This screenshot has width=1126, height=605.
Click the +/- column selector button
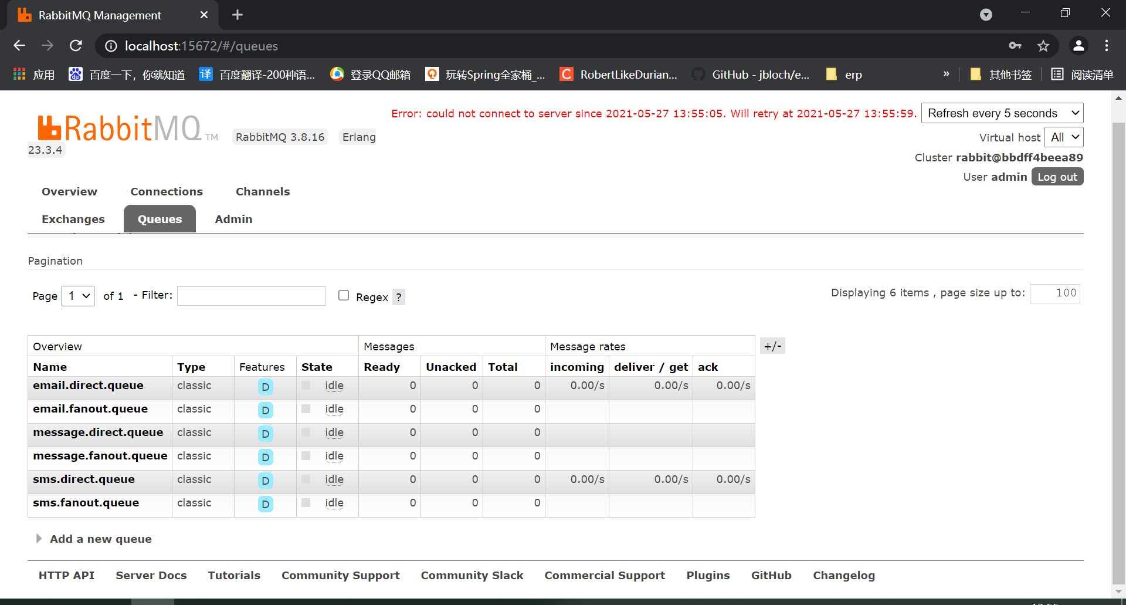pyautogui.click(x=772, y=346)
